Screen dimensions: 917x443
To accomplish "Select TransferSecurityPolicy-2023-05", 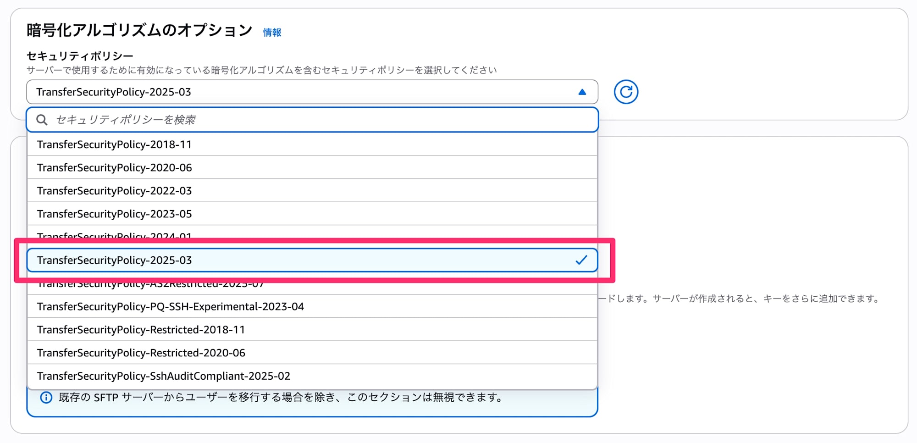I will tap(312, 214).
